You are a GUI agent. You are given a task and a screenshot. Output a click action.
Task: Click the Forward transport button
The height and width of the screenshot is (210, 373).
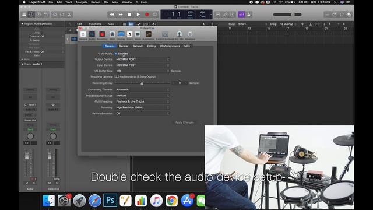[x=121, y=15]
